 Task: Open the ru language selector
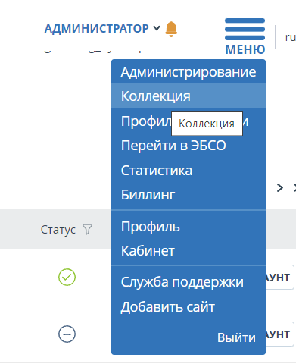pos(291,37)
